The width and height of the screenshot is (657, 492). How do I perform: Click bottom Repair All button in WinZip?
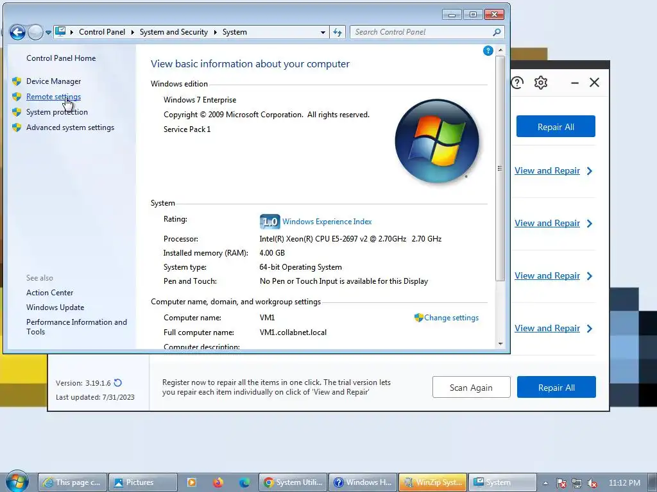tap(556, 388)
